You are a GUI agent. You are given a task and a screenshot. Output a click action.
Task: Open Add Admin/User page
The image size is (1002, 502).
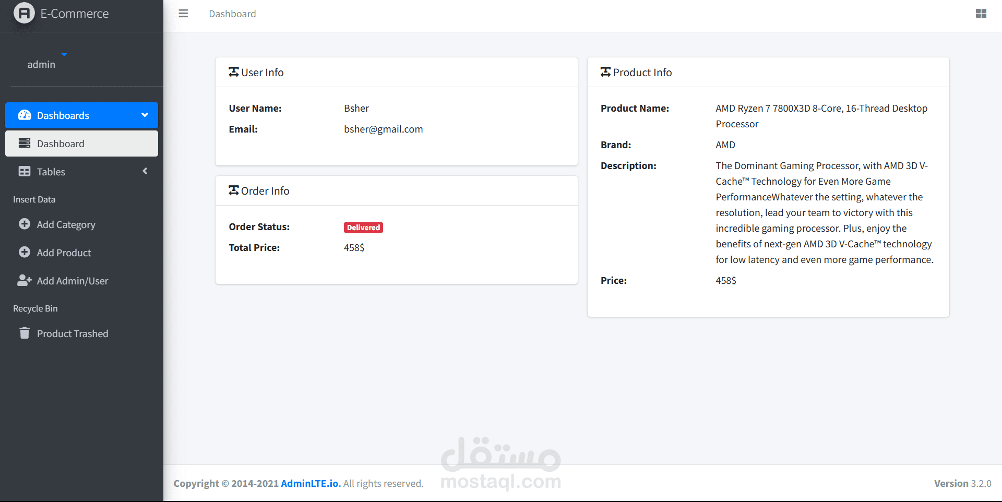click(x=81, y=281)
